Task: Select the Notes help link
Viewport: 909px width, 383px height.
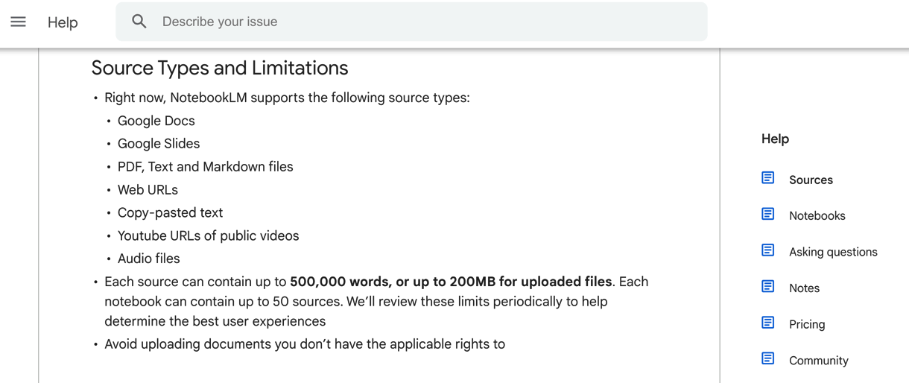Action: (x=804, y=288)
